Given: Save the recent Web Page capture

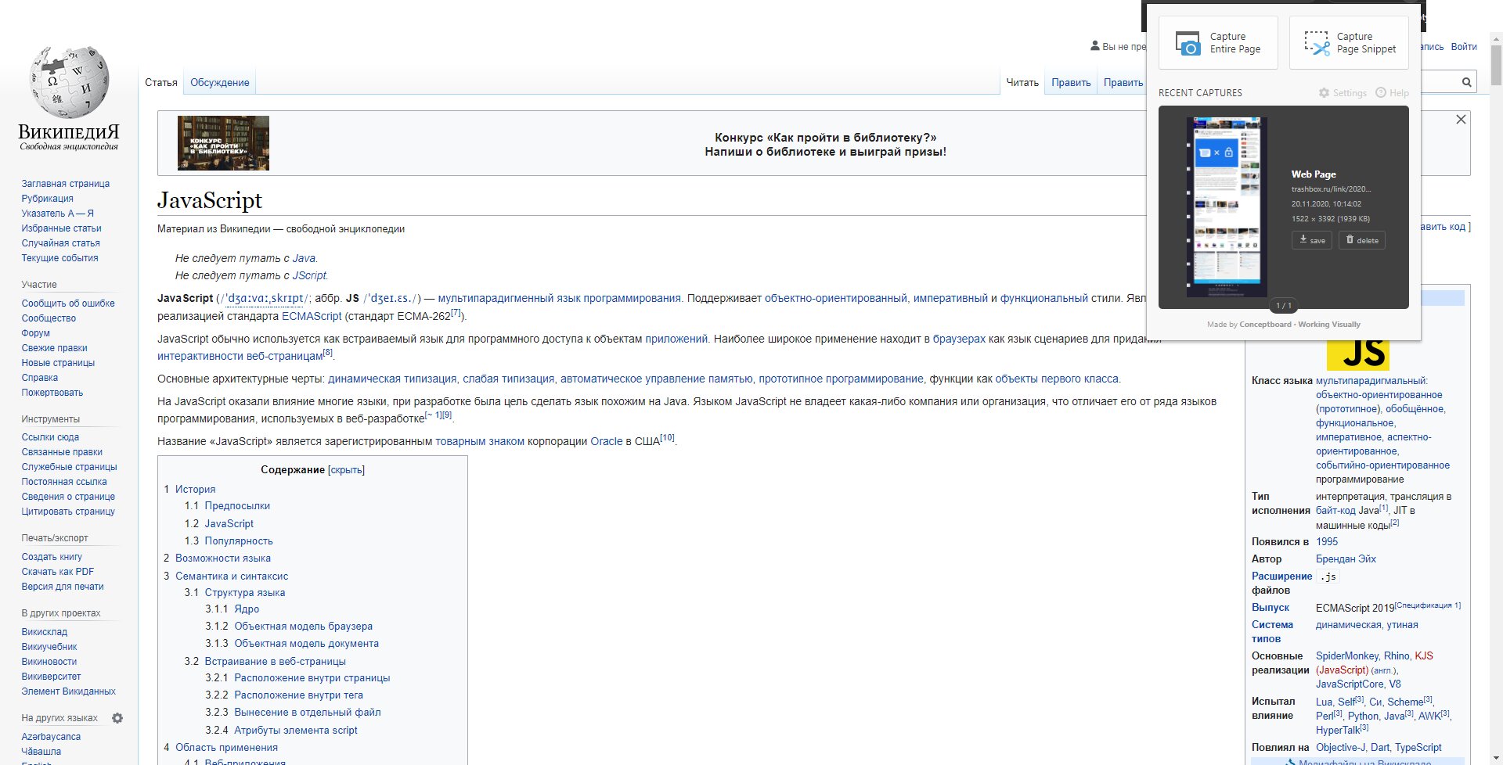Looking at the screenshot, I should point(1312,240).
